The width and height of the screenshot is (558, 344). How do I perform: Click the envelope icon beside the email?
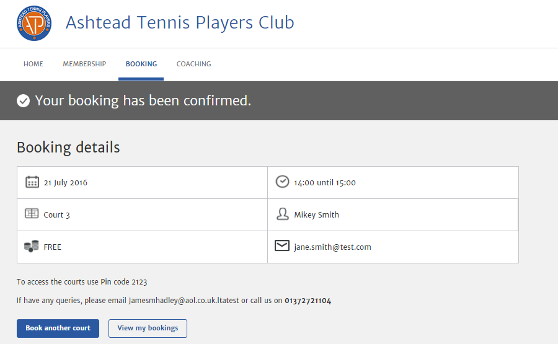[282, 246]
